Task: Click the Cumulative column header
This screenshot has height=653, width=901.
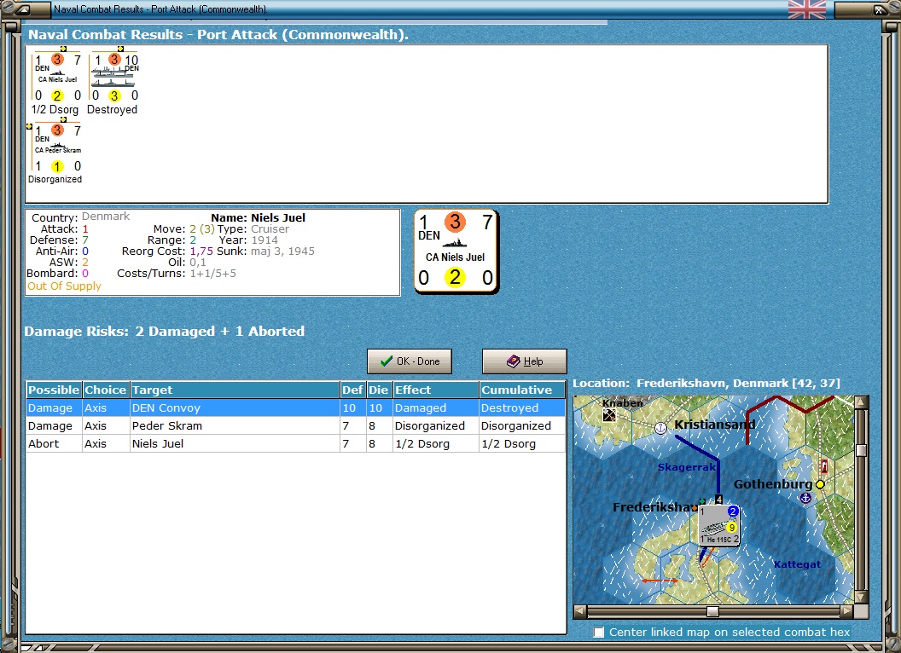Action: (x=522, y=390)
